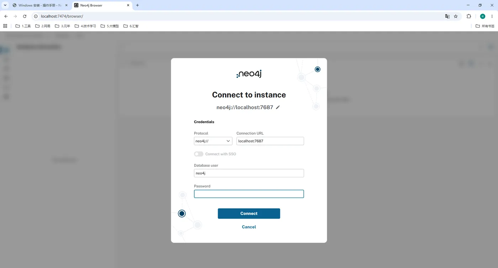This screenshot has height=268, width=498.
Task: Open the Chrome profile avatar
Action: tap(483, 16)
